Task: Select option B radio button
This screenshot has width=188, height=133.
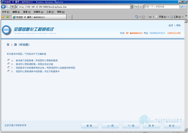Action: [x=9, y=64]
